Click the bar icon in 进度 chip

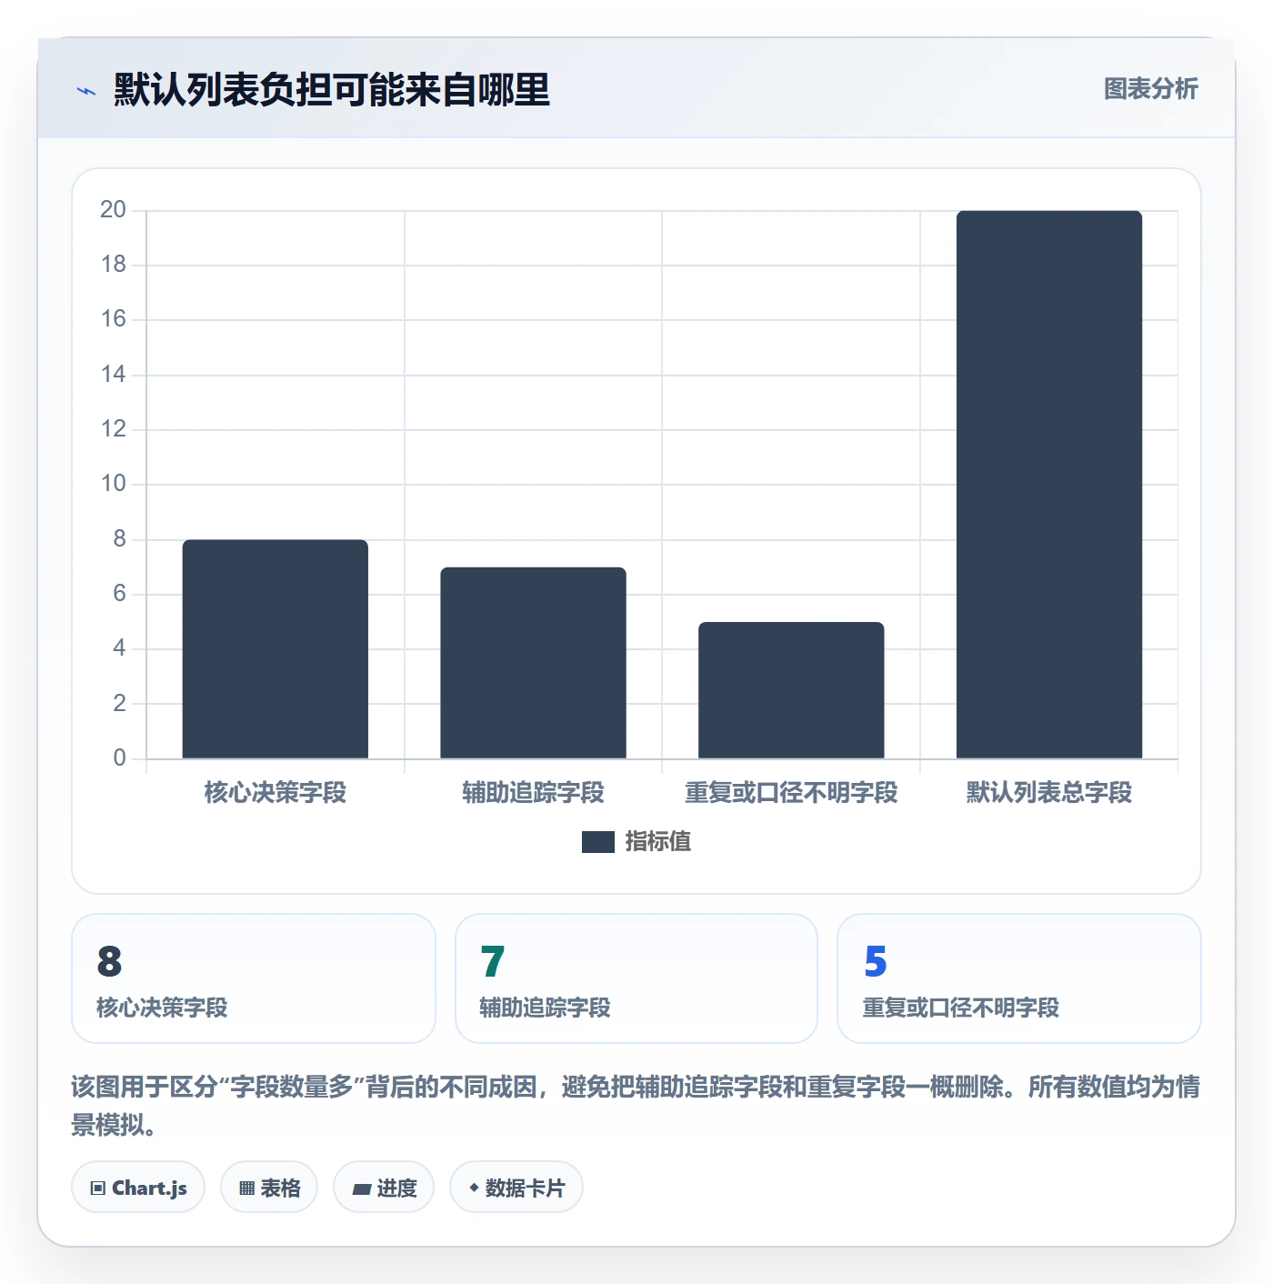[362, 1189]
